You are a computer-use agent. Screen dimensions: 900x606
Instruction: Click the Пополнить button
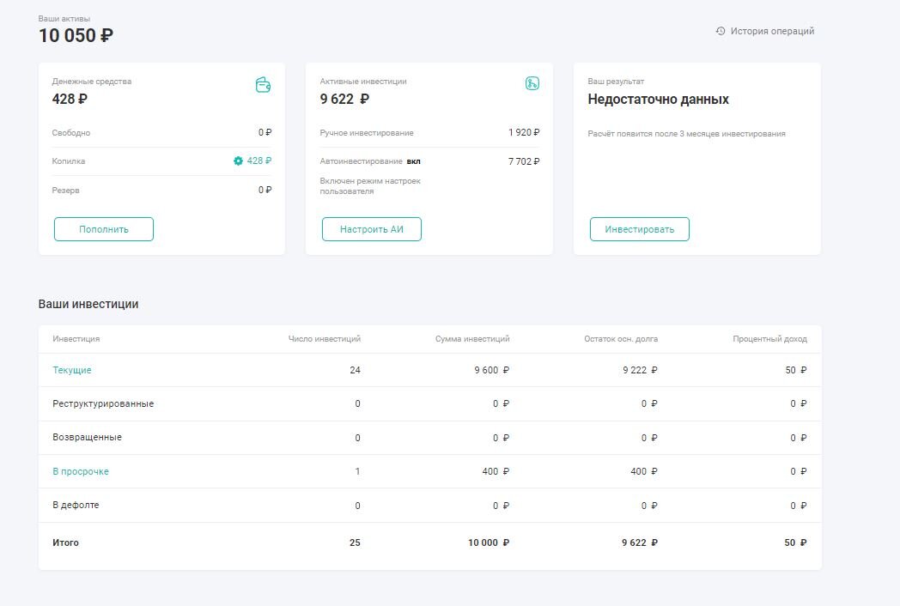click(104, 229)
